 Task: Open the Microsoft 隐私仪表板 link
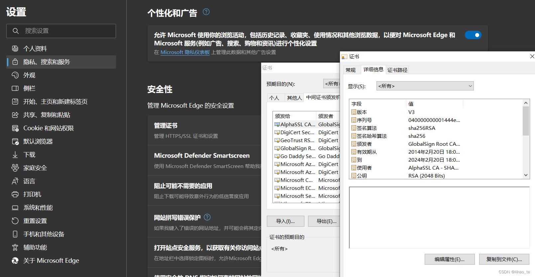[x=185, y=52]
